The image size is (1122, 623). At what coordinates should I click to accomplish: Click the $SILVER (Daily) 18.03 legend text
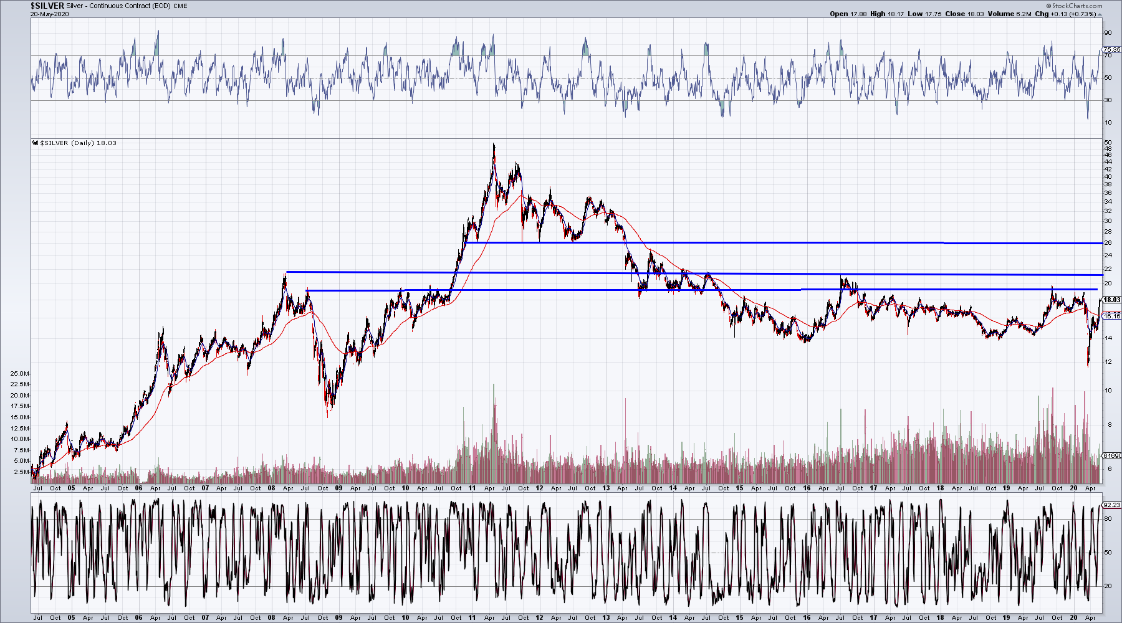(78, 143)
